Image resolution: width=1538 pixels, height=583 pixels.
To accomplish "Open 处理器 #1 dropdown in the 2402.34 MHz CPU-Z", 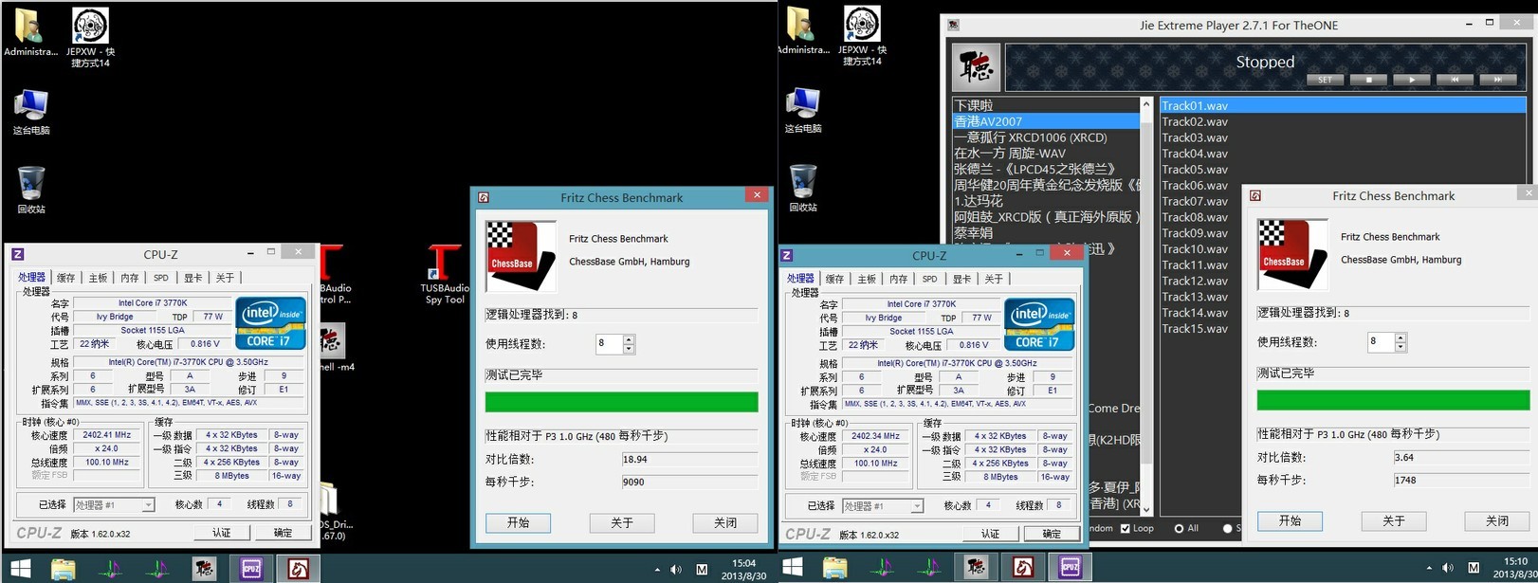I will (883, 506).
